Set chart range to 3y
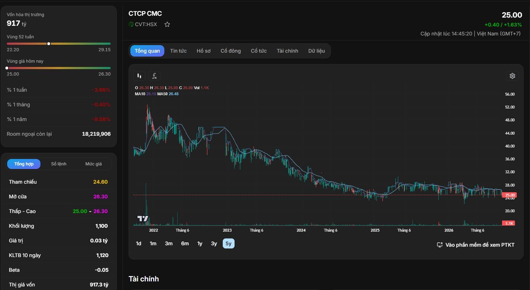Screen dimensions: 530x290 coord(214,243)
